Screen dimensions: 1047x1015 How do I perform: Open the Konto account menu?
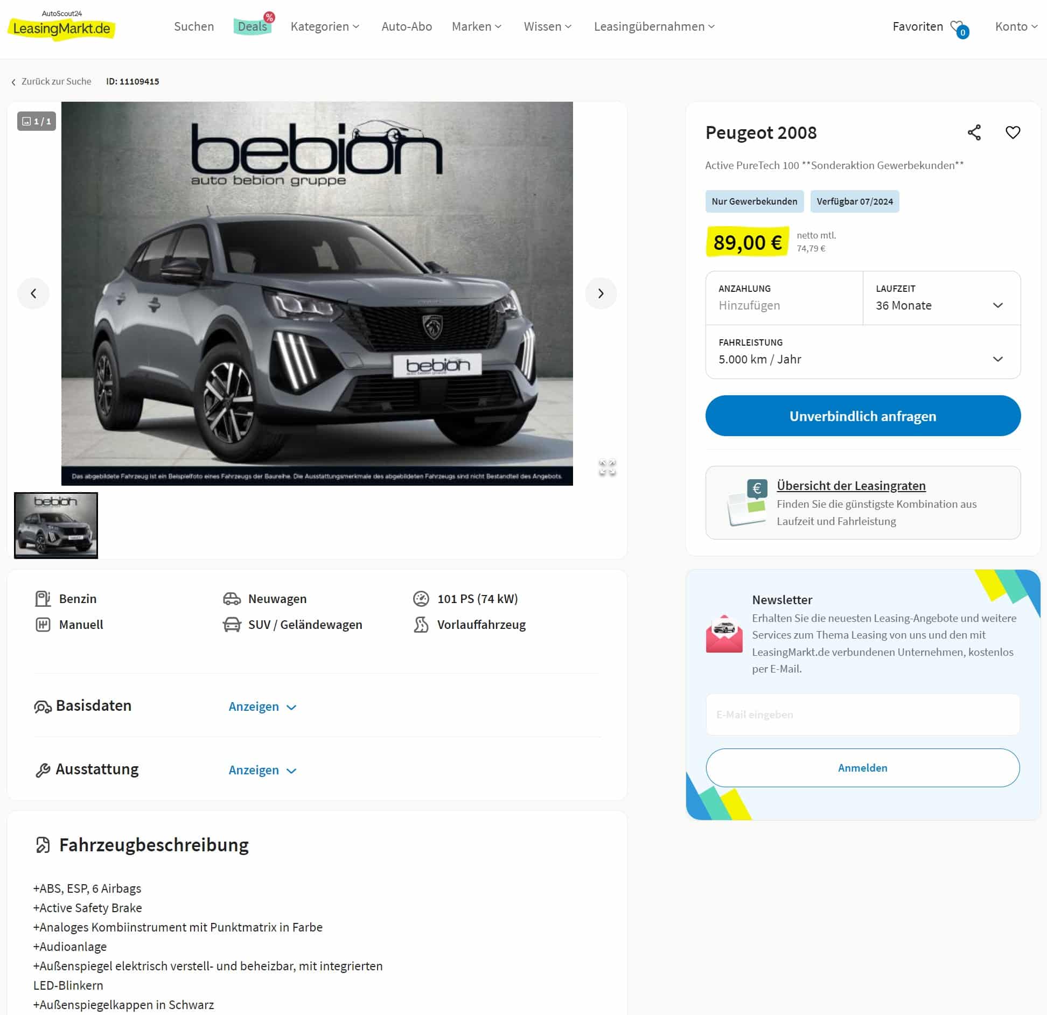click(1016, 26)
